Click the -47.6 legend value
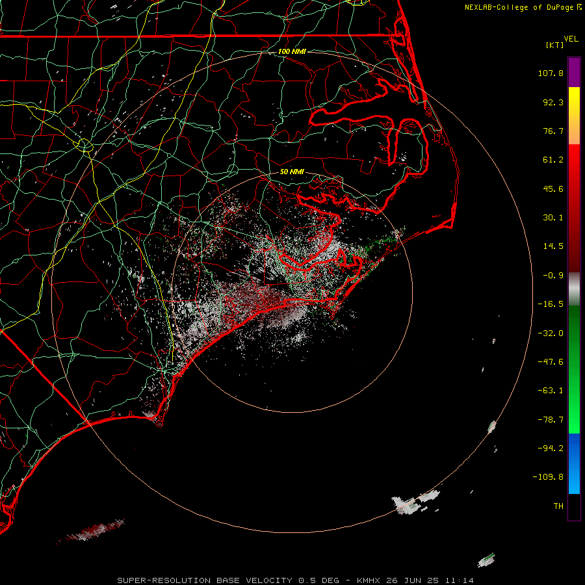 (x=551, y=362)
